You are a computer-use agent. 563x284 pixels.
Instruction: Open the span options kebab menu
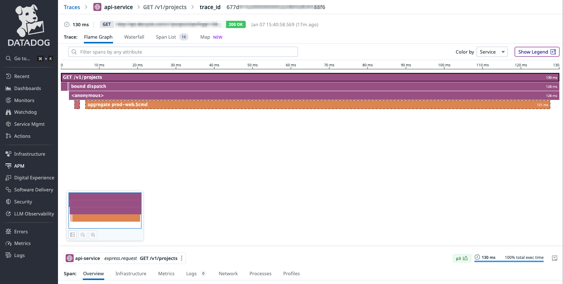(181, 258)
